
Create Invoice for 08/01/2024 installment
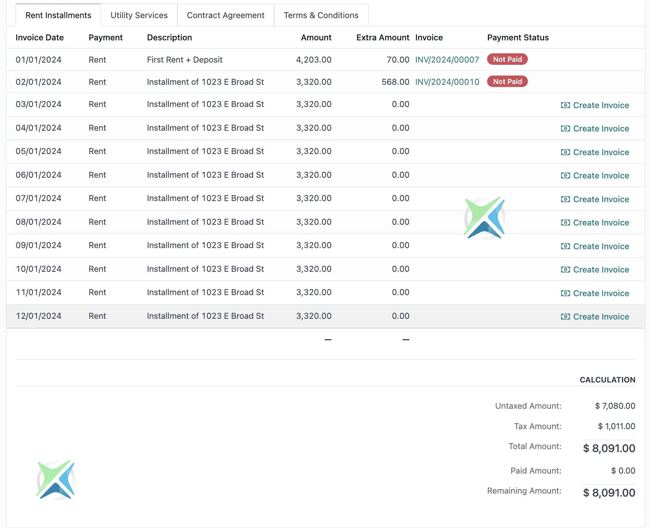[595, 223]
